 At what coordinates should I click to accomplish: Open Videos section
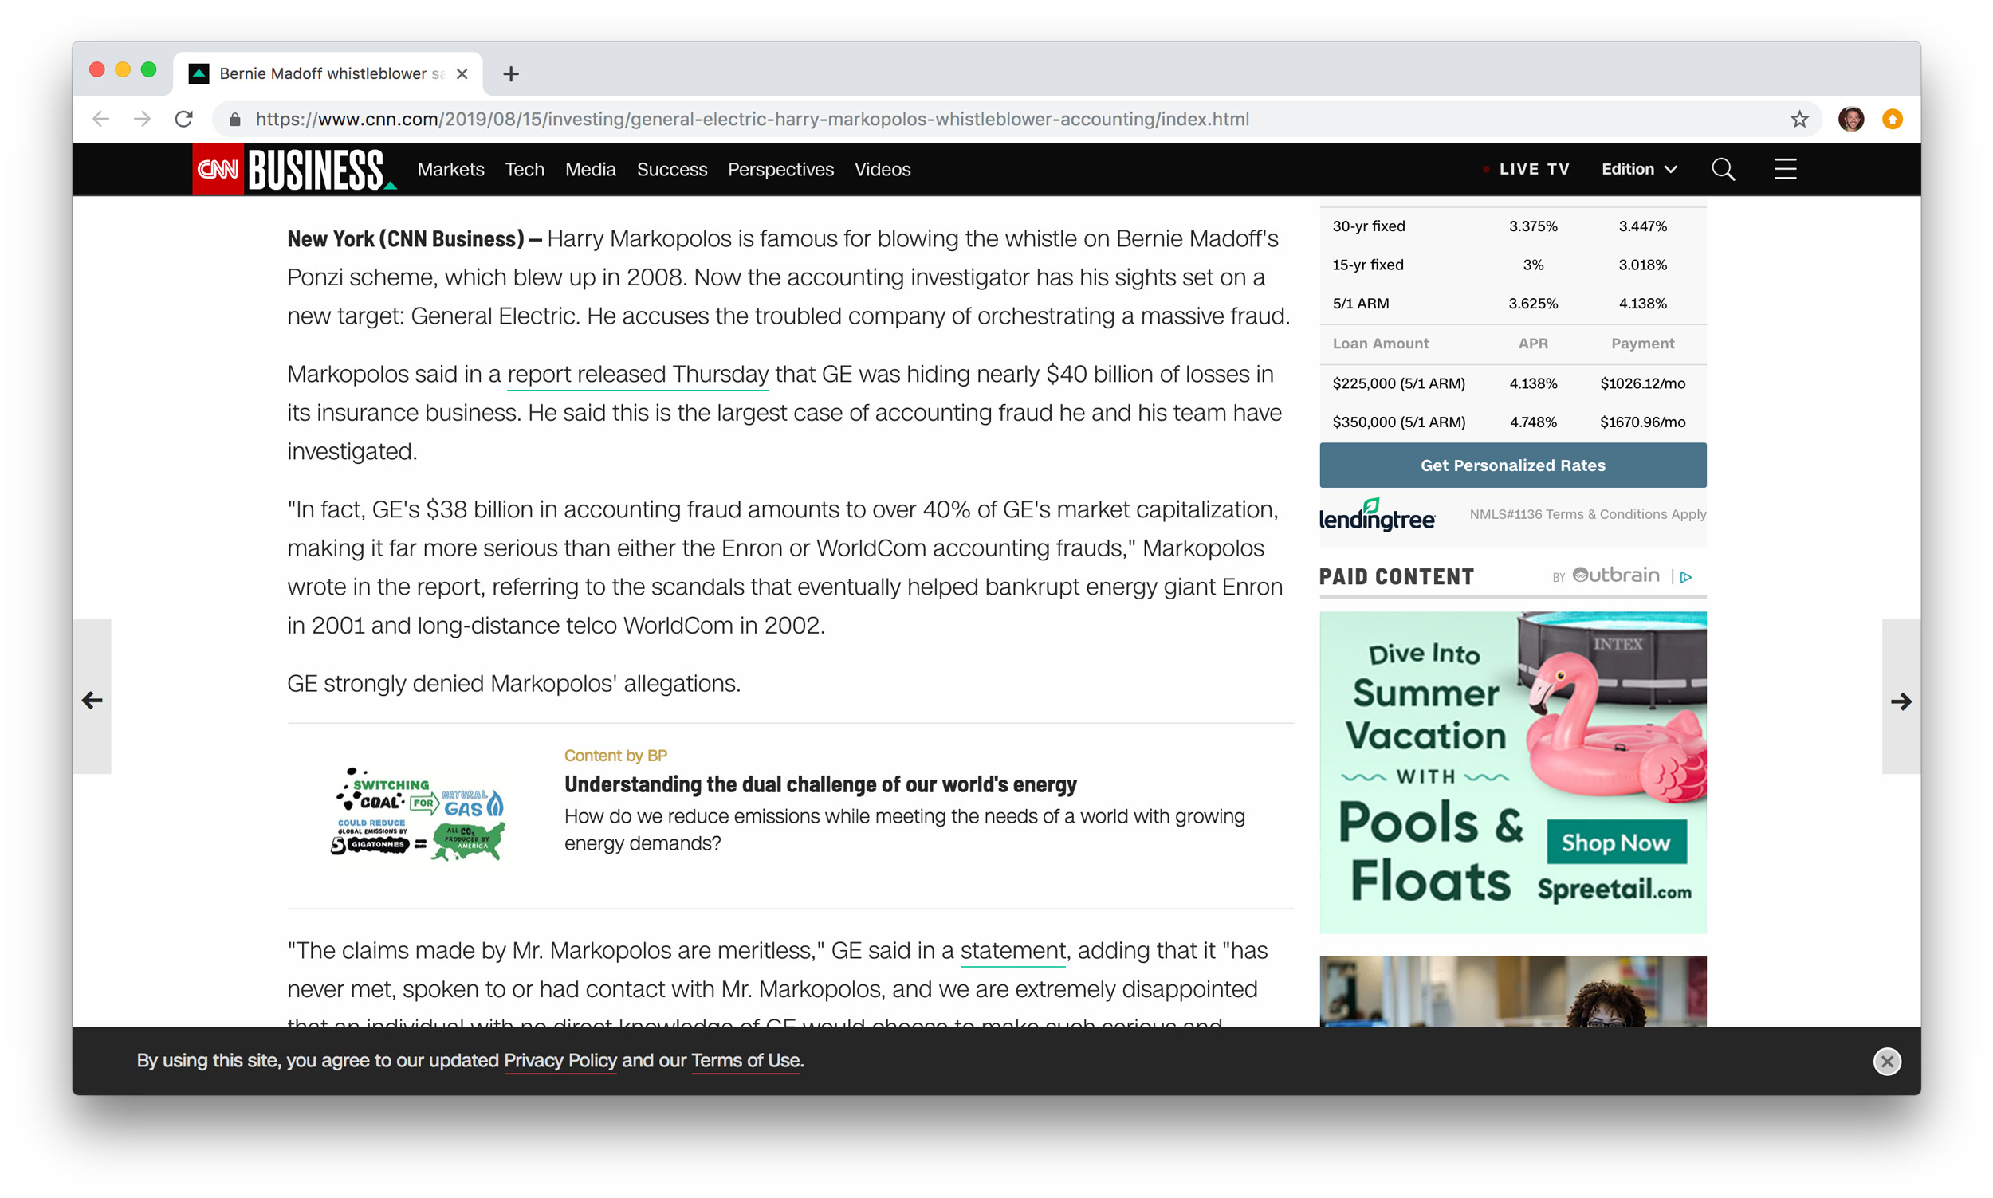coord(883,170)
